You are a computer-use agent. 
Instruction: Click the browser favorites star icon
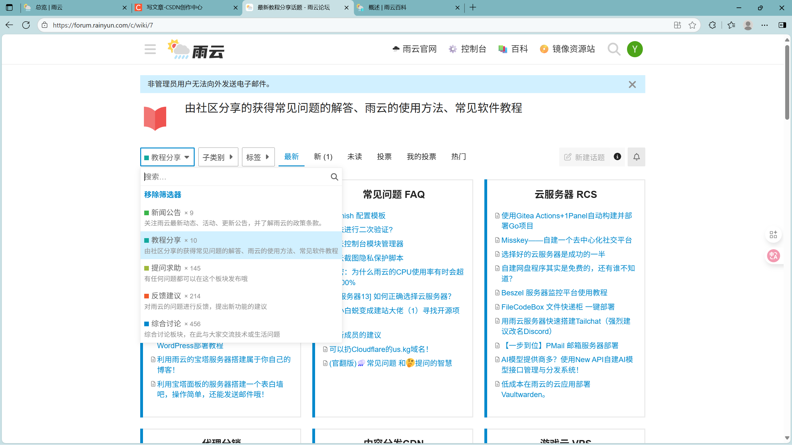pyautogui.click(x=692, y=25)
